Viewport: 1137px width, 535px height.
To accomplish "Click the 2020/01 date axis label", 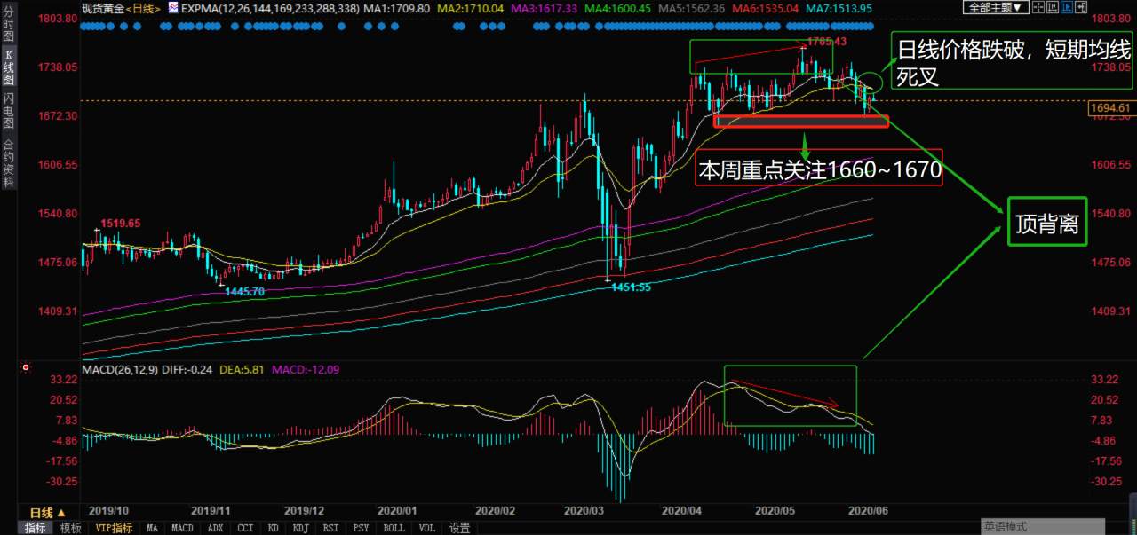I will (397, 511).
